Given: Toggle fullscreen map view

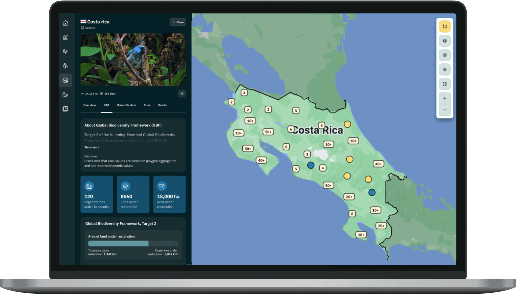Looking at the screenshot, I should (x=444, y=84).
